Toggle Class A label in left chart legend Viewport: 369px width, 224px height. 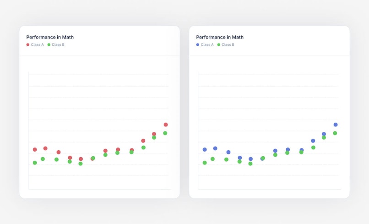pos(37,45)
